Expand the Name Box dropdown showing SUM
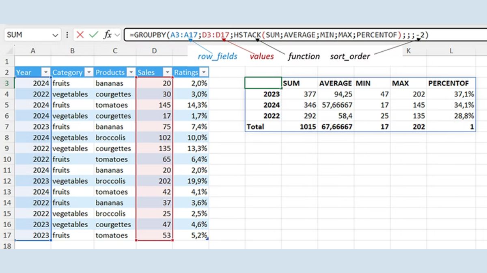Viewport: 487px width, 273px height. 56,35
